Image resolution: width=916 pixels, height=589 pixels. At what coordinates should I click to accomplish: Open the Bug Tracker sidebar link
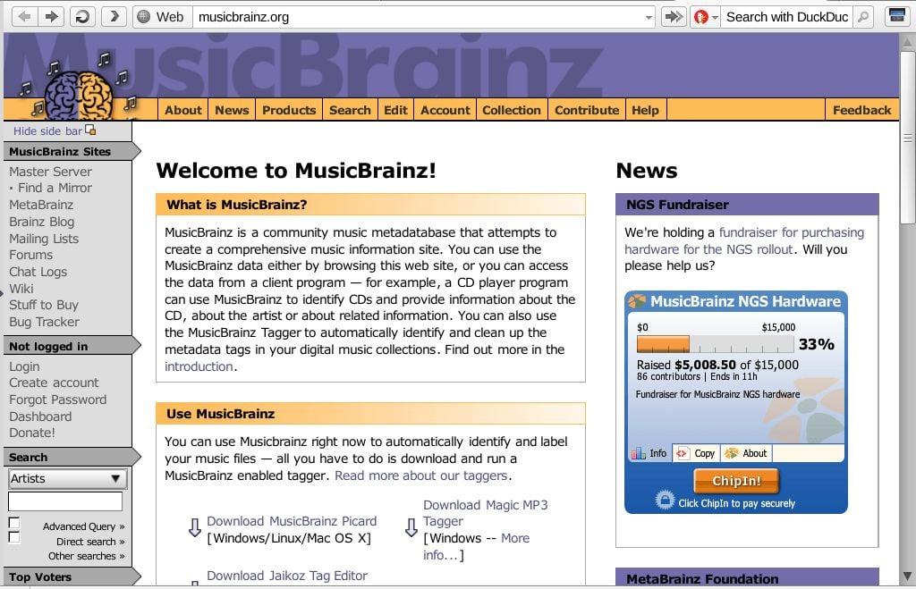tap(44, 323)
